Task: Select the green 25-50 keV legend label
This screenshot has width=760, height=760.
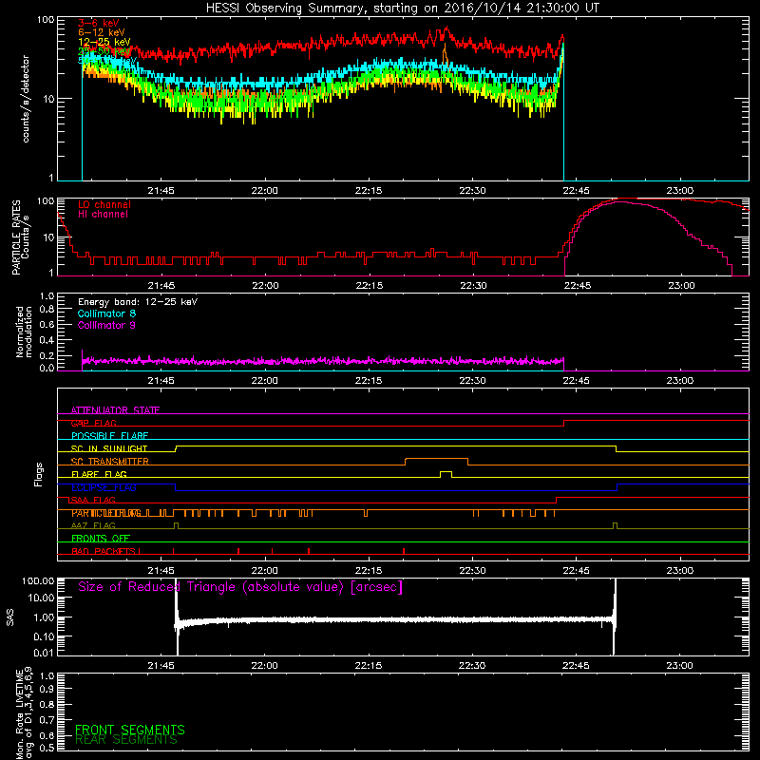Action: point(104,51)
